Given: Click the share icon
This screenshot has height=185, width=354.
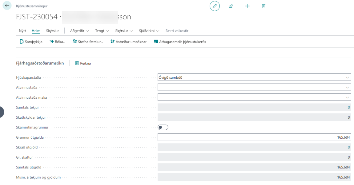Looking at the screenshot, I should pos(231,6).
